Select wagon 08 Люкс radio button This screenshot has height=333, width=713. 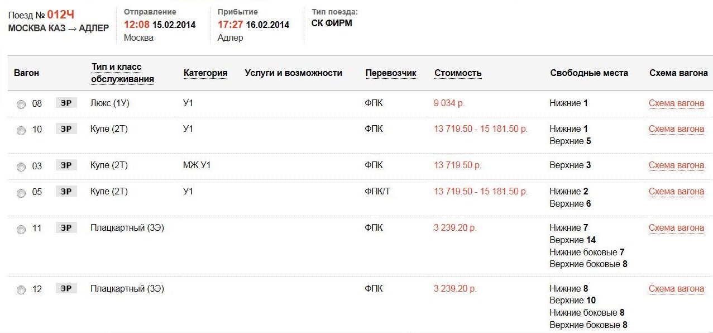(x=21, y=104)
